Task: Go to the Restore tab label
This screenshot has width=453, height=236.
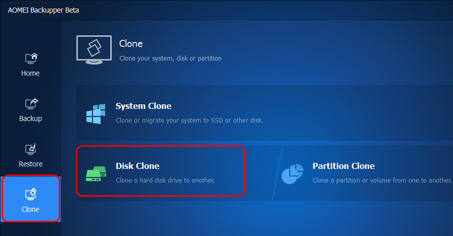Action: tap(30, 164)
